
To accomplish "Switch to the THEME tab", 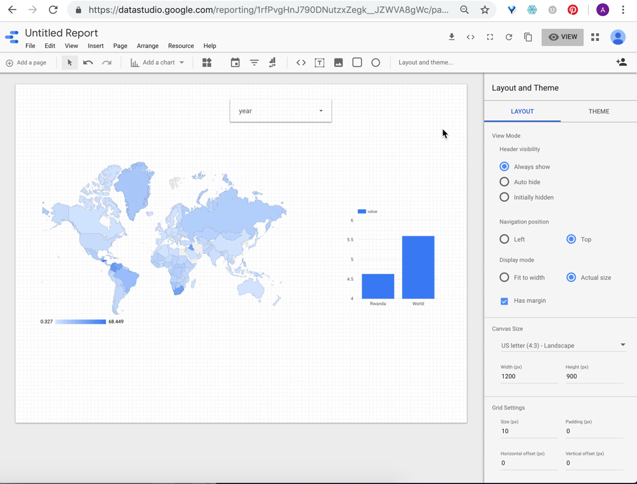I will click(x=599, y=111).
